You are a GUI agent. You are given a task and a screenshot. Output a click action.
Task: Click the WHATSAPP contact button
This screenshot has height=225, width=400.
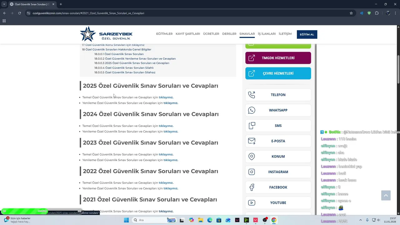tap(278, 110)
